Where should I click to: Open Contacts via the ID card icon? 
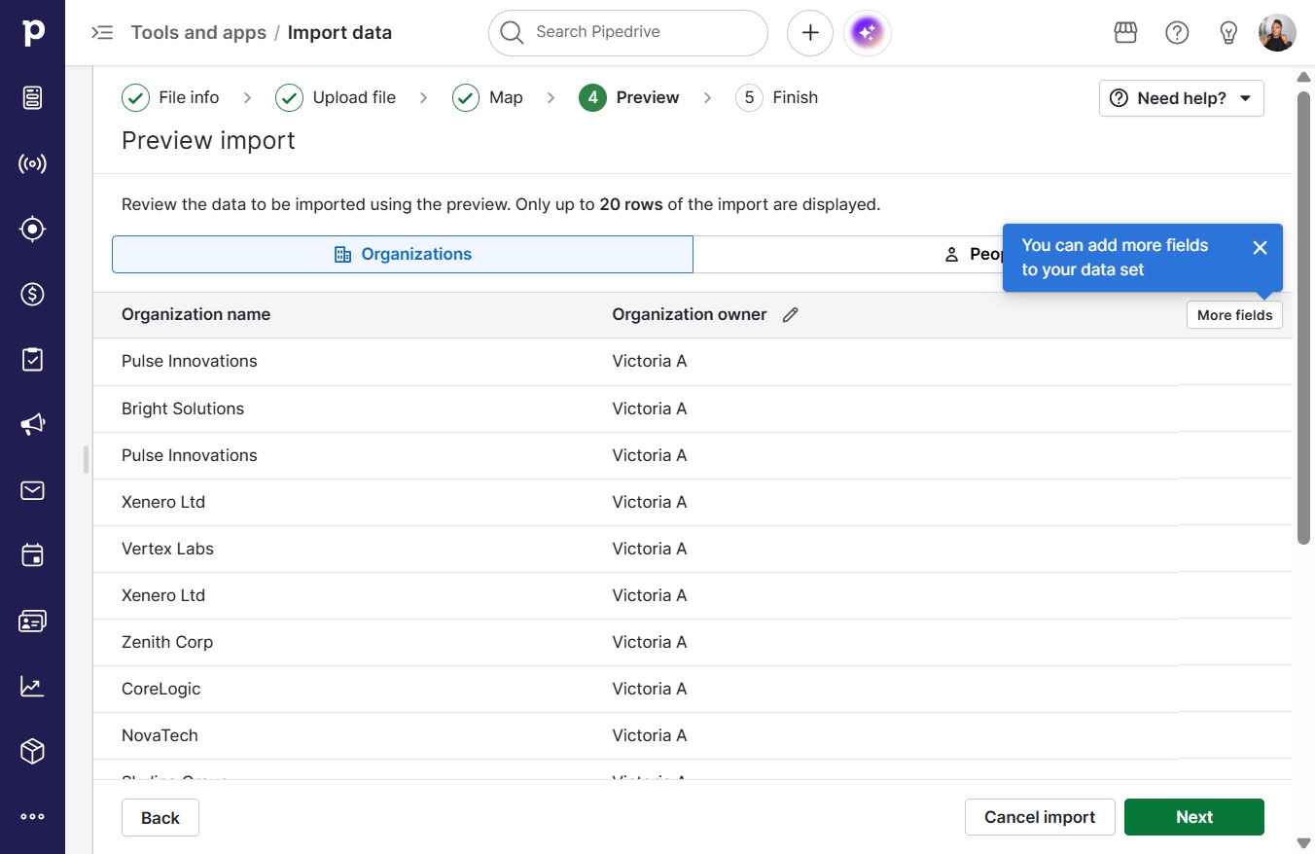pos(33,621)
